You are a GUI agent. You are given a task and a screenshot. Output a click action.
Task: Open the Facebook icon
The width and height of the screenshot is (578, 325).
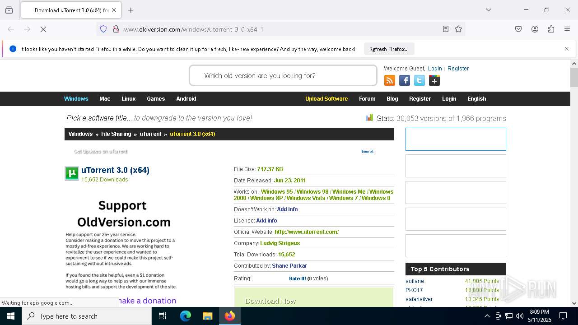pos(405,81)
